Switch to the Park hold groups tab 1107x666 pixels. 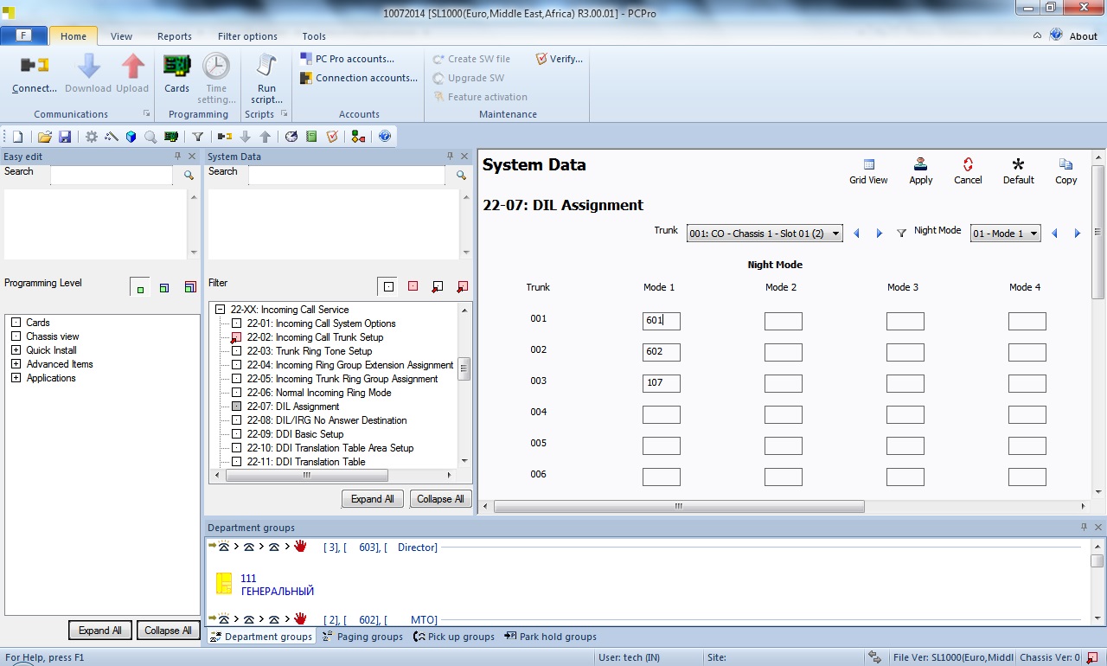tap(550, 637)
